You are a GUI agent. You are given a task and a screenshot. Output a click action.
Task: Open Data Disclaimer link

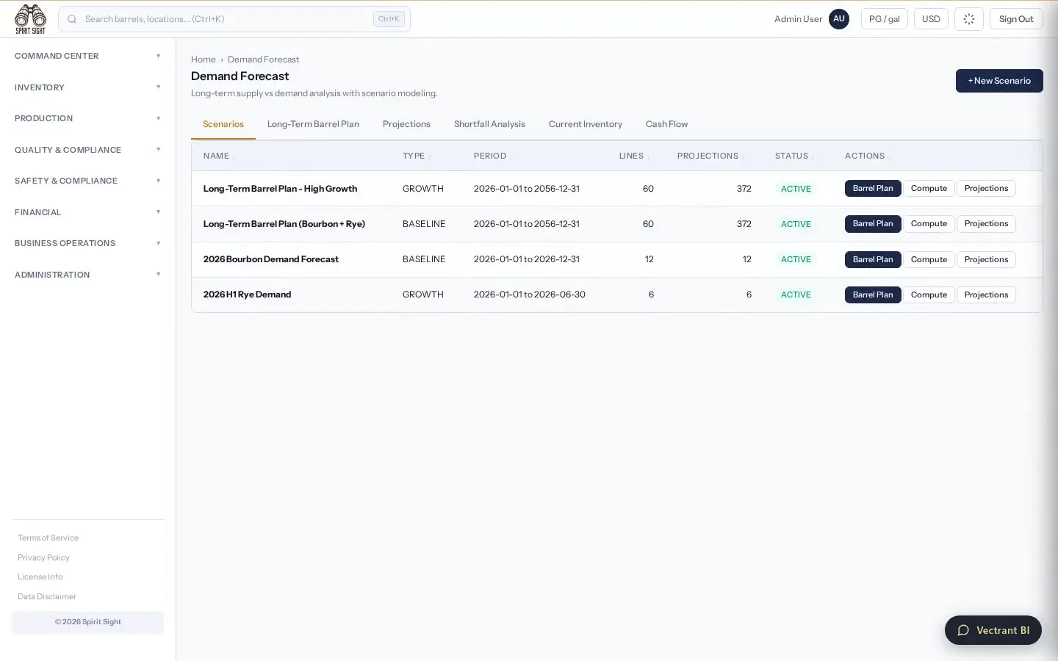coord(47,596)
